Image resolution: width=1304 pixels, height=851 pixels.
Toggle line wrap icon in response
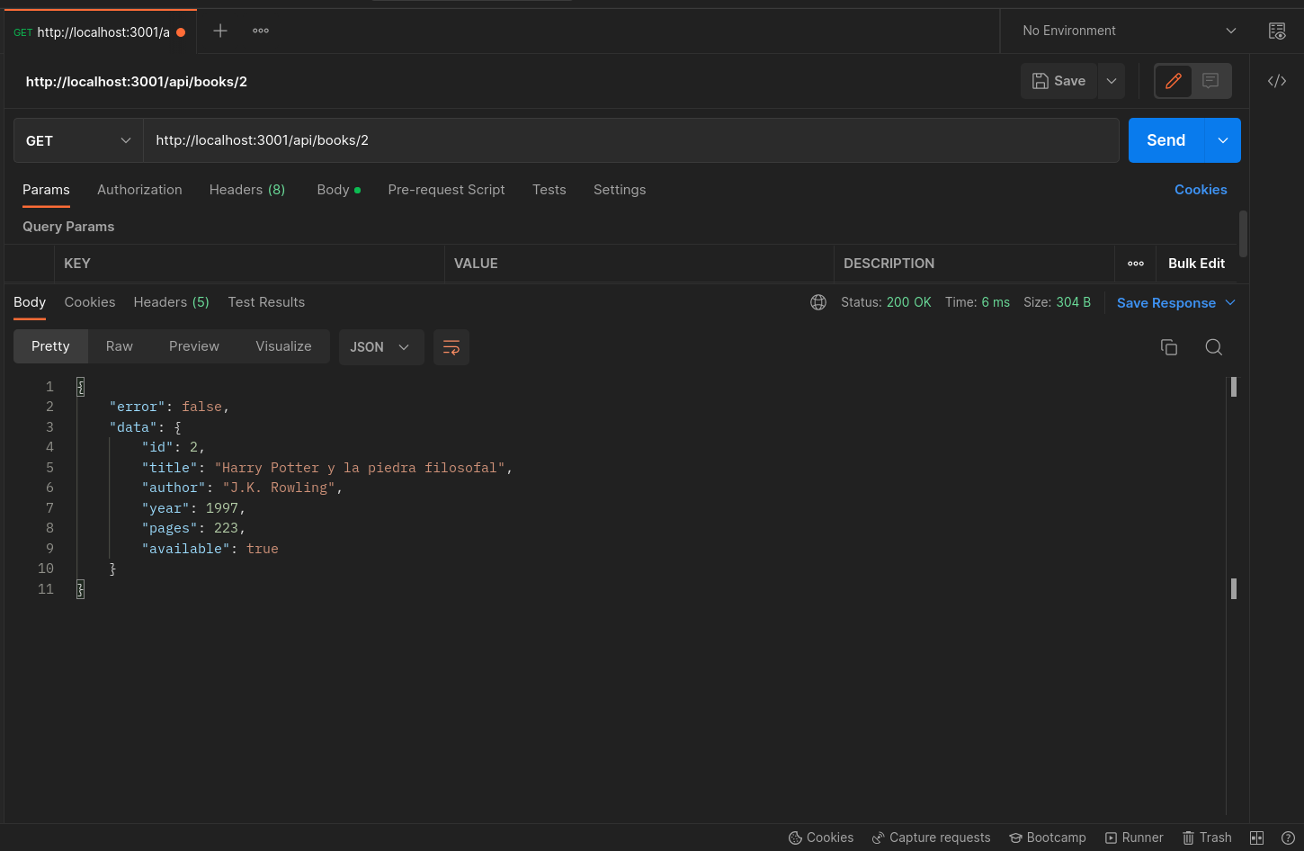(451, 347)
